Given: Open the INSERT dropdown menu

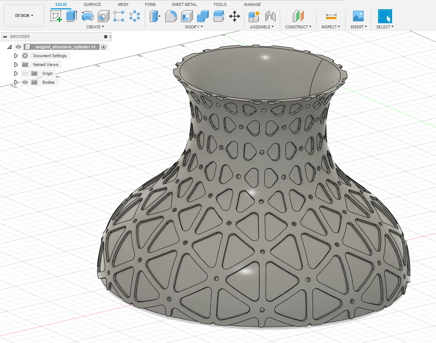Looking at the screenshot, I should coord(359,27).
